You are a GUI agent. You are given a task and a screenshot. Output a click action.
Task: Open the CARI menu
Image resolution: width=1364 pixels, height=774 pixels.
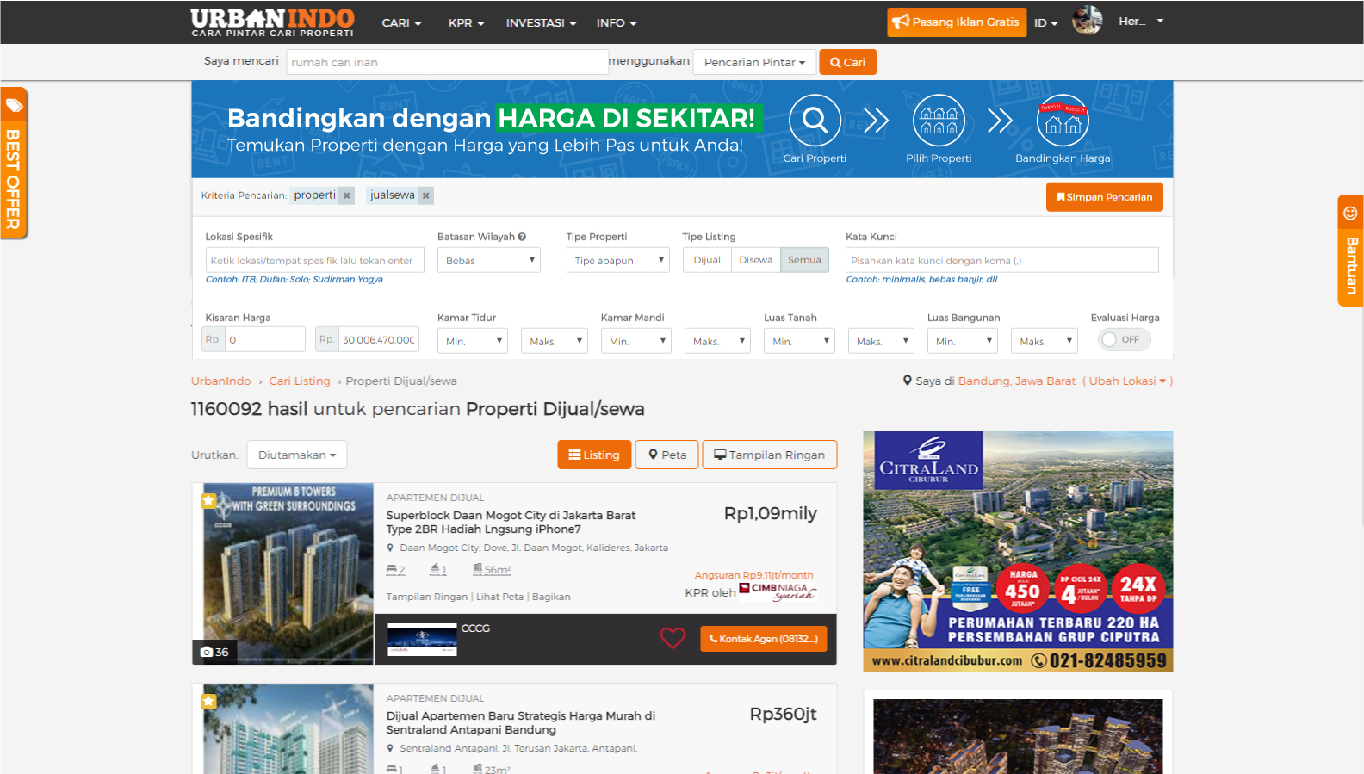[x=401, y=23]
